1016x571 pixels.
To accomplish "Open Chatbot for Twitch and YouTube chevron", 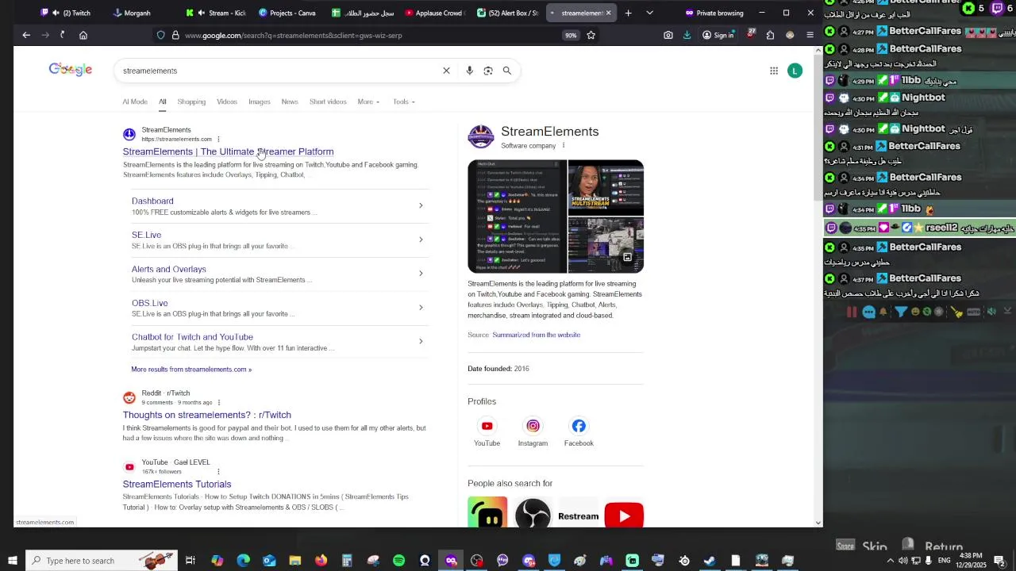I will (x=421, y=341).
